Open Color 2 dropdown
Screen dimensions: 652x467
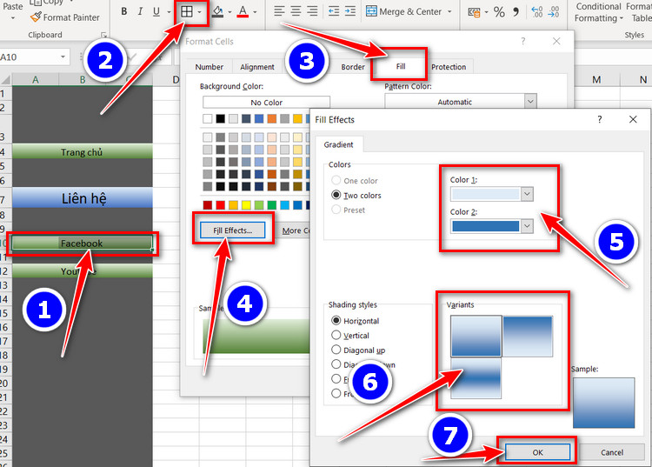tap(528, 226)
